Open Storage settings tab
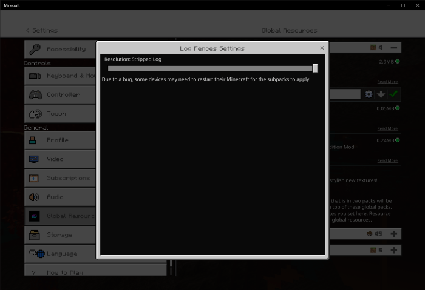Image resolution: width=425 pixels, height=290 pixels. [x=60, y=235]
